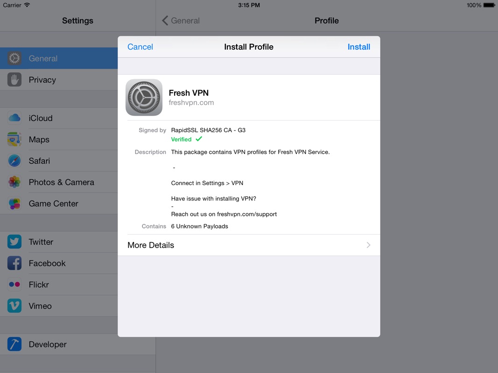The image size is (498, 373).
Task: Install the Fresh VPN profile
Action: (x=358, y=47)
